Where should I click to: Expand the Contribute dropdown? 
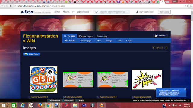point(160,36)
